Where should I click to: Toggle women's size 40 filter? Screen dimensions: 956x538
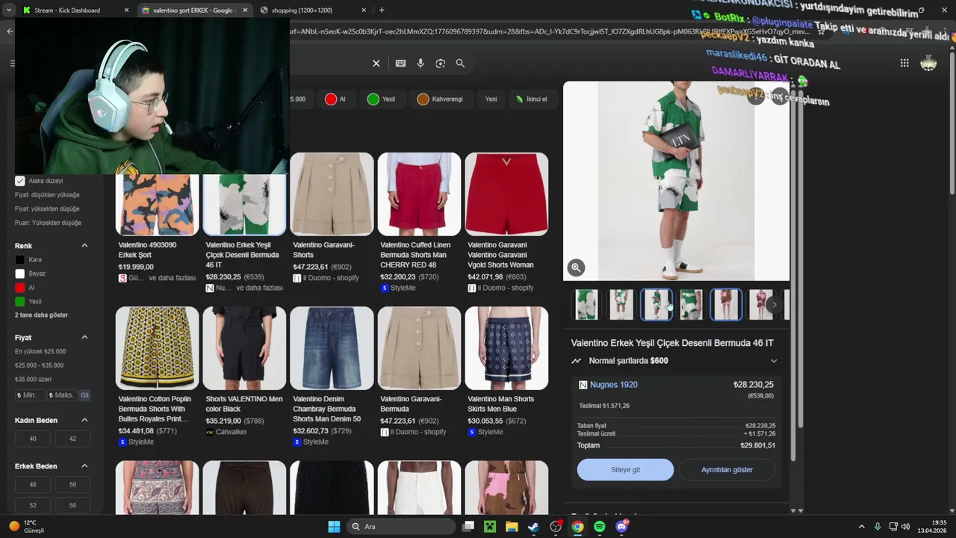[x=33, y=439]
